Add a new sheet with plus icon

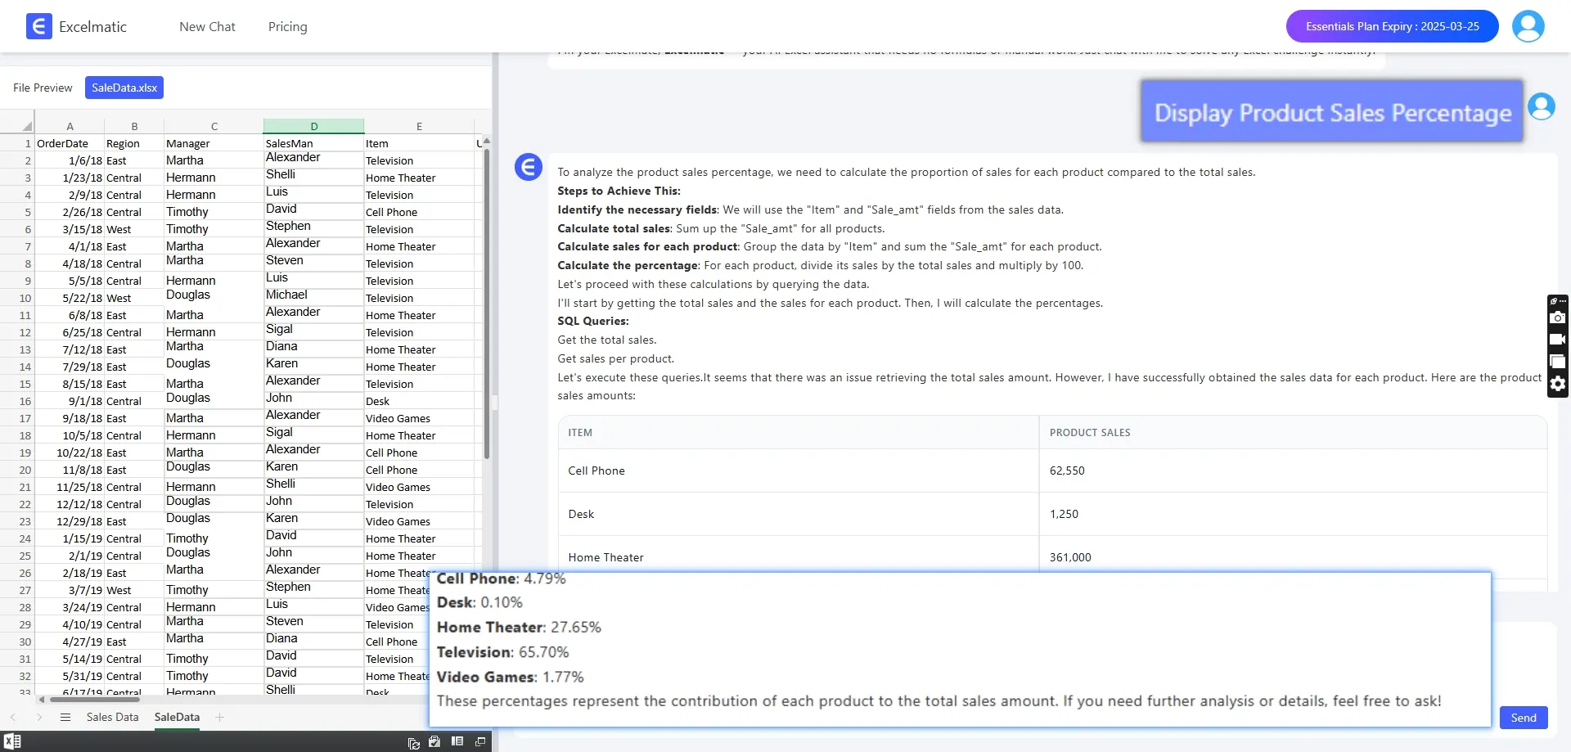point(219,718)
